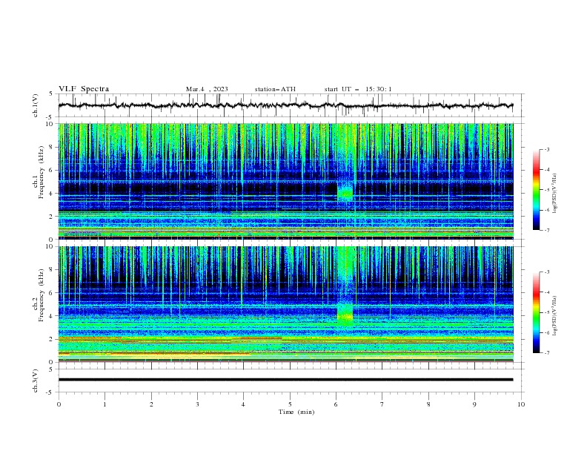Click the "1" tick on the time axis
Image resolution: width=587 pixels, height=454 pixels.
pos(105,404)
